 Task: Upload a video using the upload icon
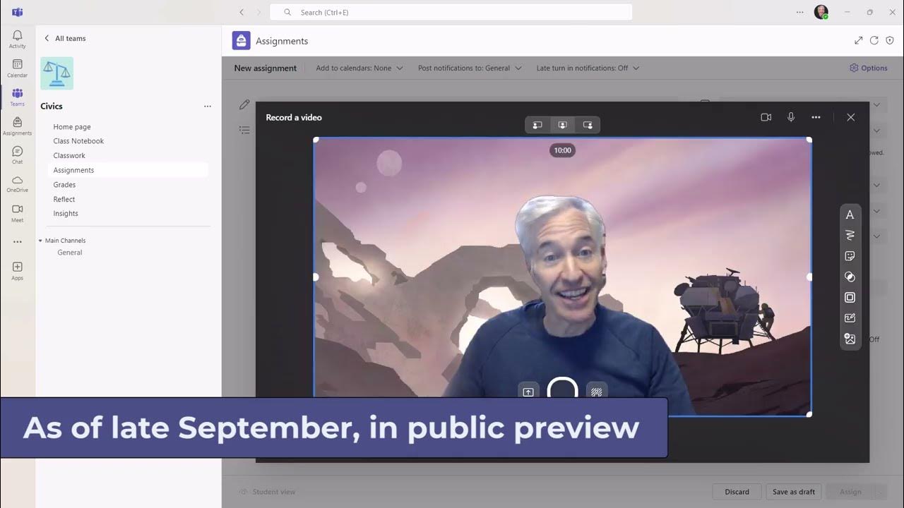[x=528, y=392]
